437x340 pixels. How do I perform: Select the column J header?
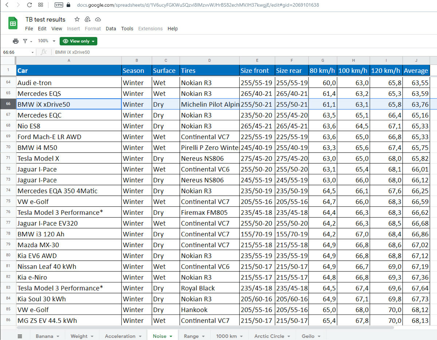pos(416,60)
